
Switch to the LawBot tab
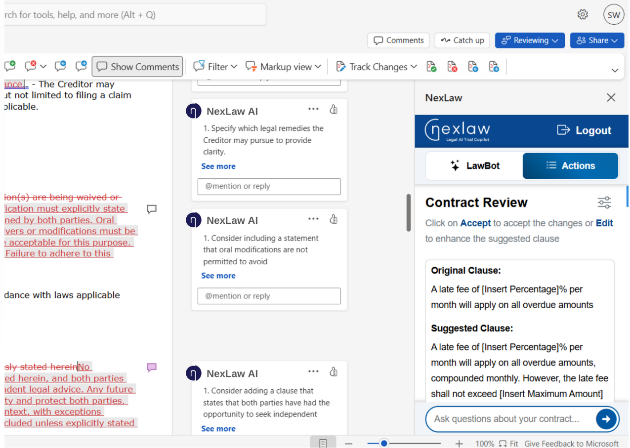pos(474,166)
